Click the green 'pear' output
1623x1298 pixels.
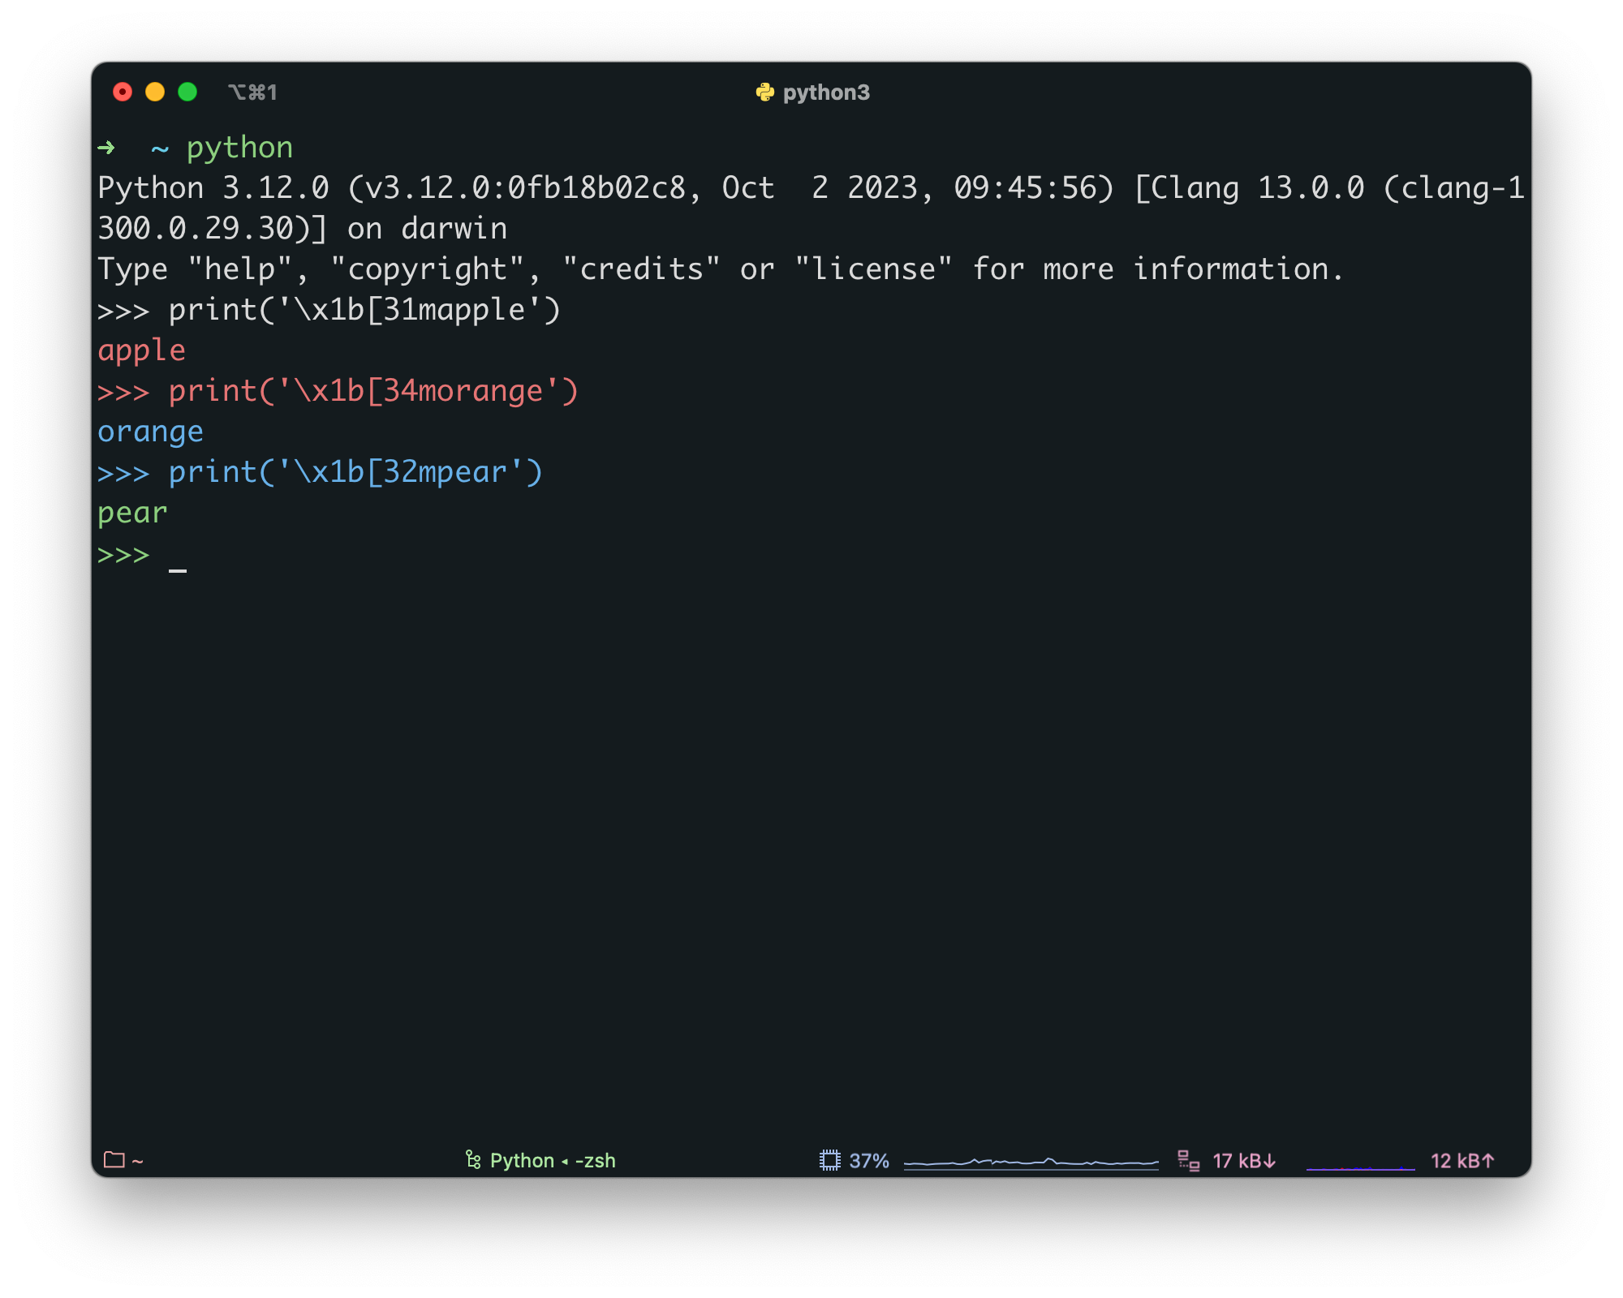pos(132,514)
